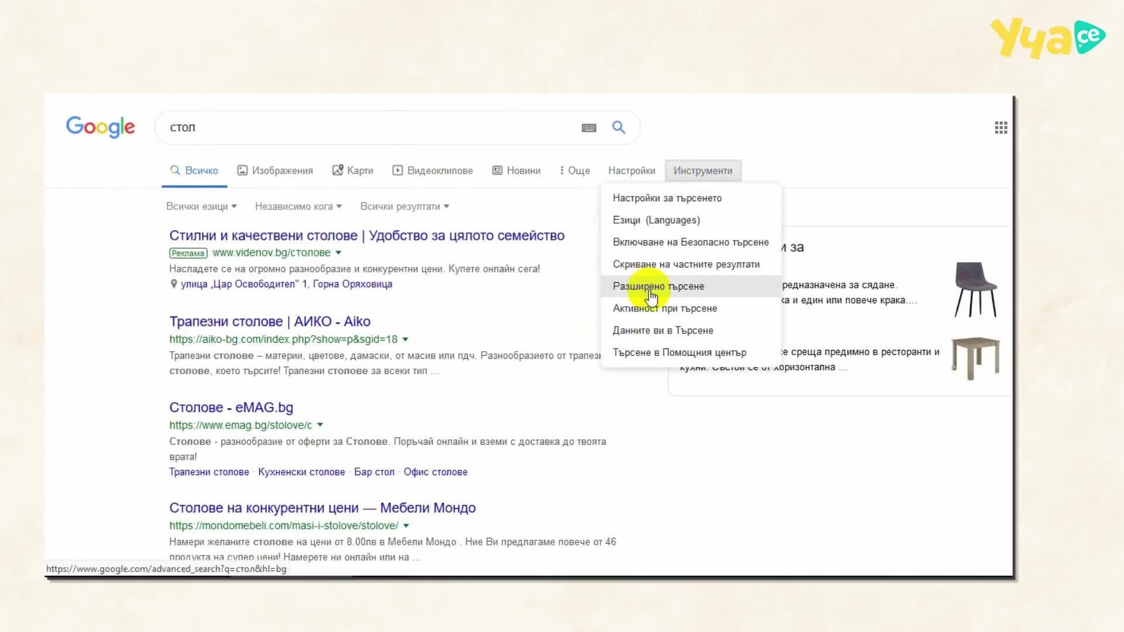Select Активност при търсене menu item
Viewport: 1124px width, 632px height.
tap(691, 308)
